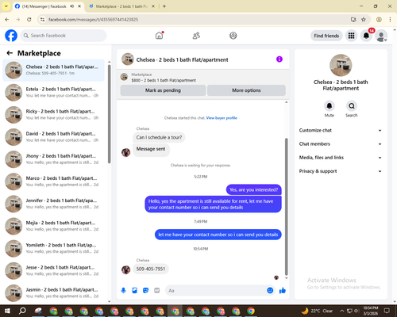This screenshot has height=317, width=397.
Task: Choose a GIF icon in composer
Action: pos(157,291)
